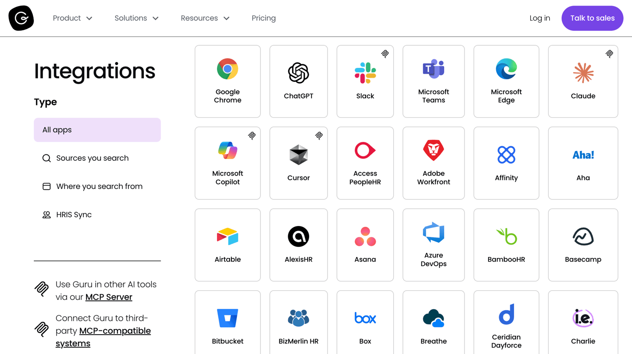
Task: Click MCP badge on Cursor card
Action: tap(319, 136)
